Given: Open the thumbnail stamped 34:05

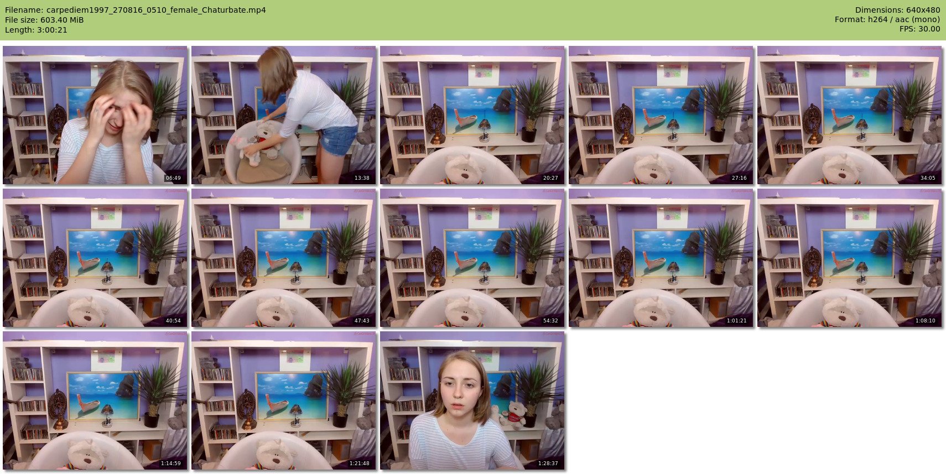Looking at the screenshot, I should point(850,115).
